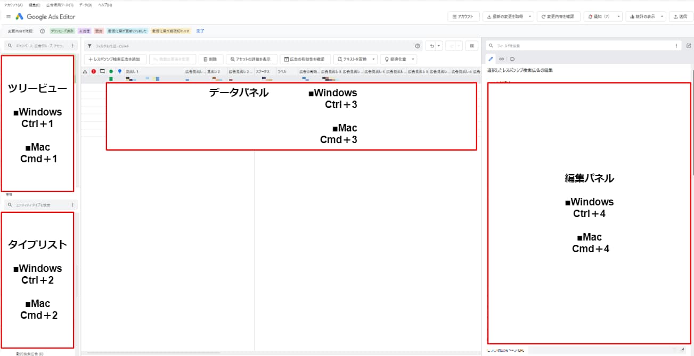Viewport: 694px width, 356px height.
Task: Click the red error column header icon
Action: (94, 71)
